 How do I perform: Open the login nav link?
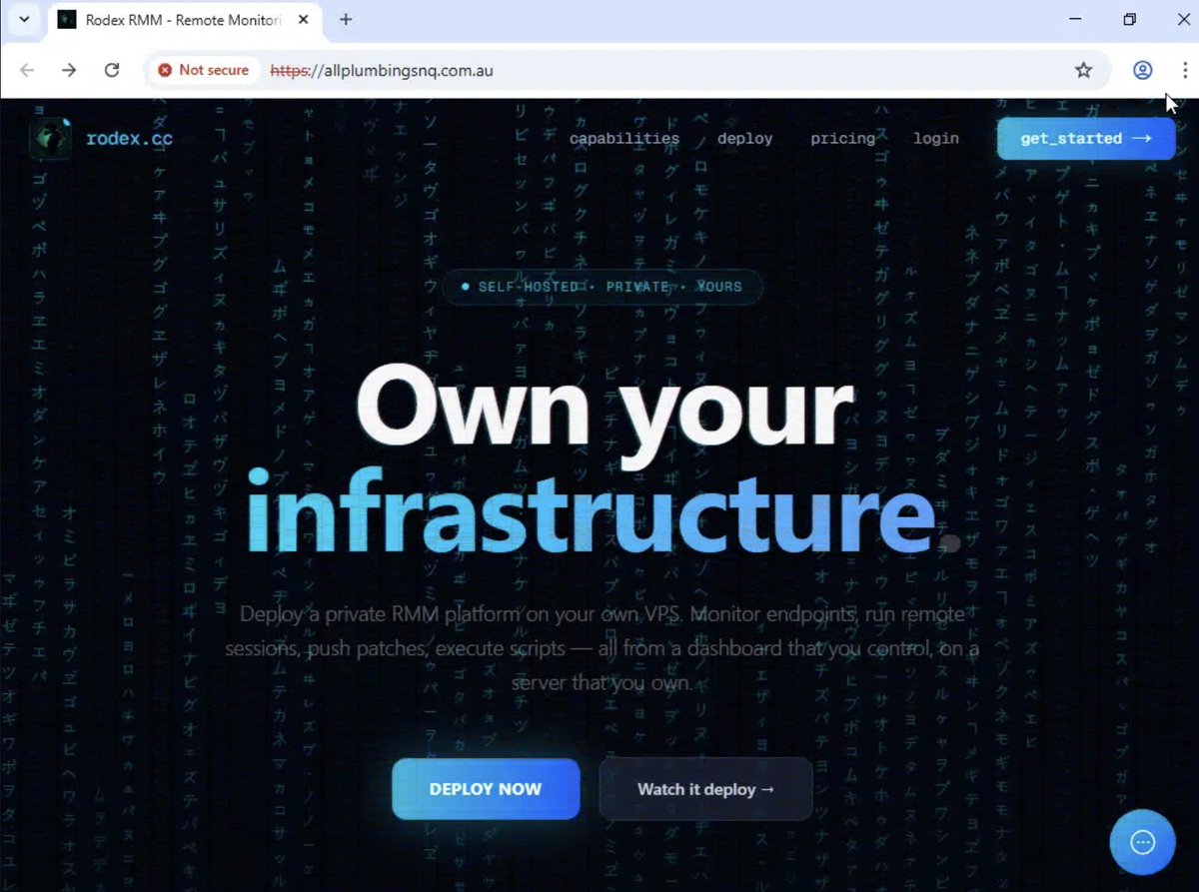[x=935, y=139]
